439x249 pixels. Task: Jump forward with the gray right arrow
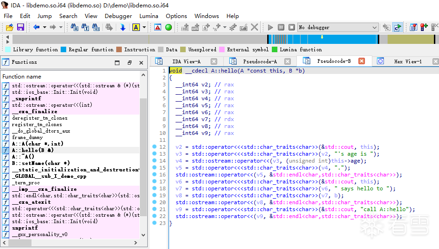(x=53, y=27)
